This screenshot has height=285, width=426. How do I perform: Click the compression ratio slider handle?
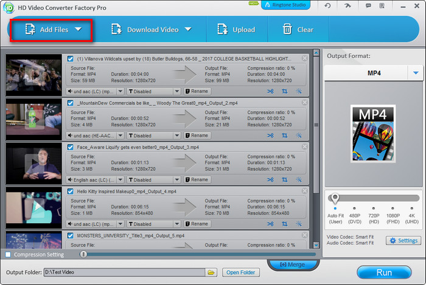point(83,255)
